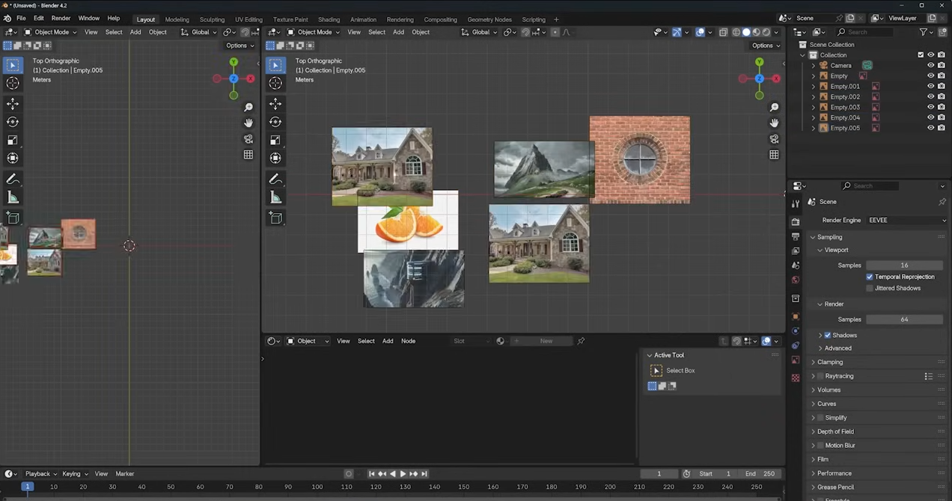
Task: Click the orange fruit reference image
Action: (x=408, y=227)
